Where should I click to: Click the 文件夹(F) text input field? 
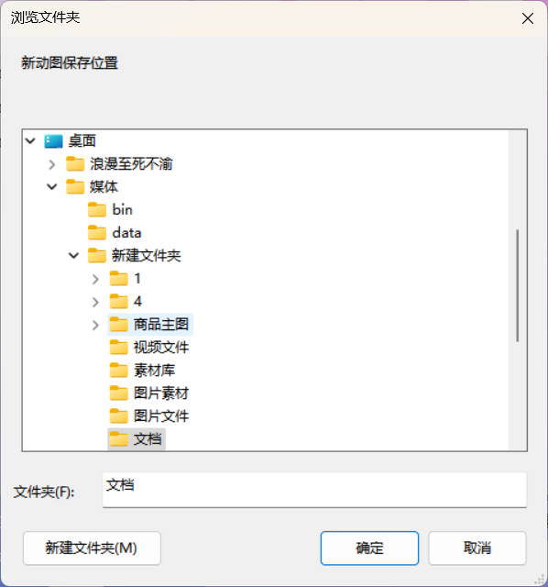(314, 490)
